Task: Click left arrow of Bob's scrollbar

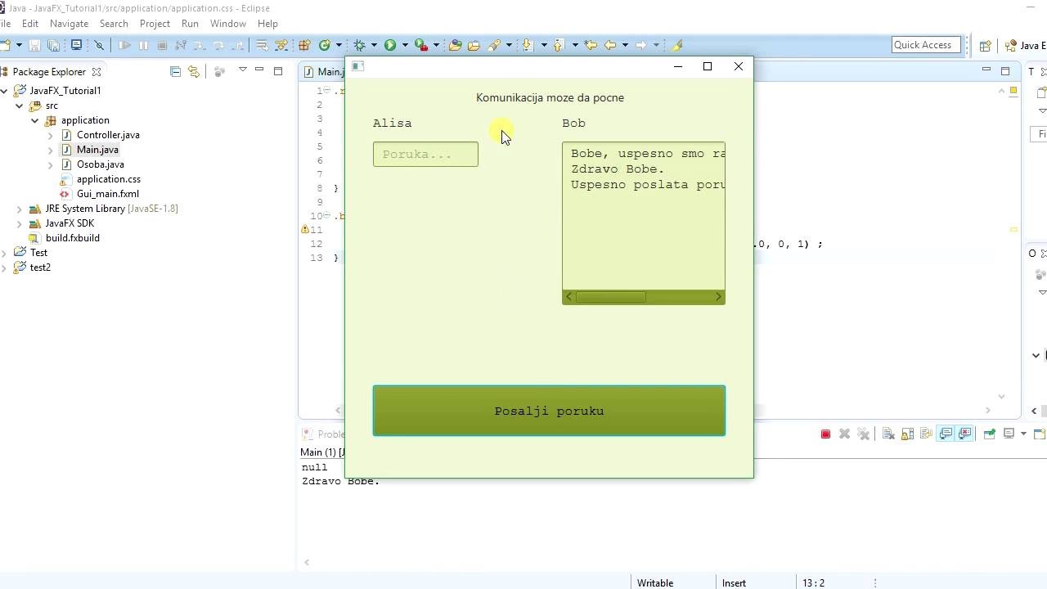Action: point(569,297)
